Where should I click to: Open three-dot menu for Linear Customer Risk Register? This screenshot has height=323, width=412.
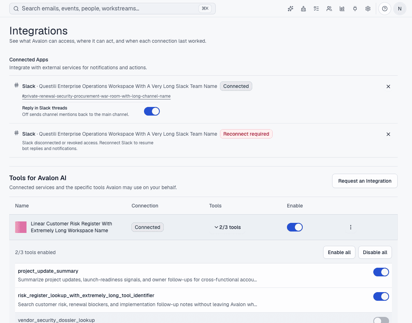pyautogui.click(x=350, y=227)
